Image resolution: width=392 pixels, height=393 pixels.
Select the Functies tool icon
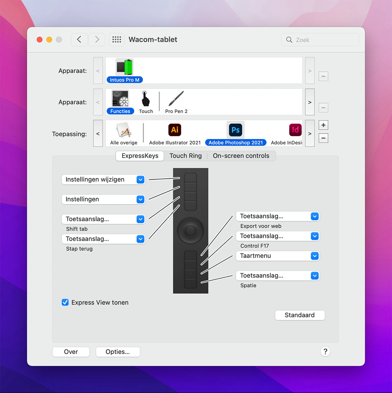coord(120,99)
